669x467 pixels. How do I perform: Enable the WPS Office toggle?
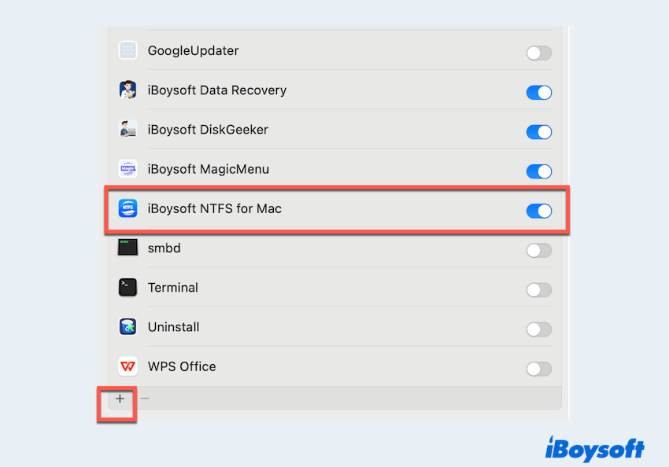(x=538, y=369)
